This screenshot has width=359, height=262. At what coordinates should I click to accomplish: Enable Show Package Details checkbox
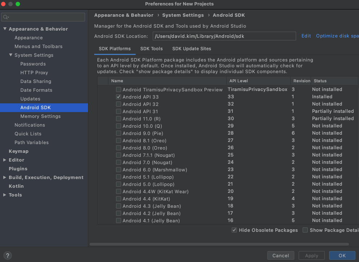tap(305, 230)
